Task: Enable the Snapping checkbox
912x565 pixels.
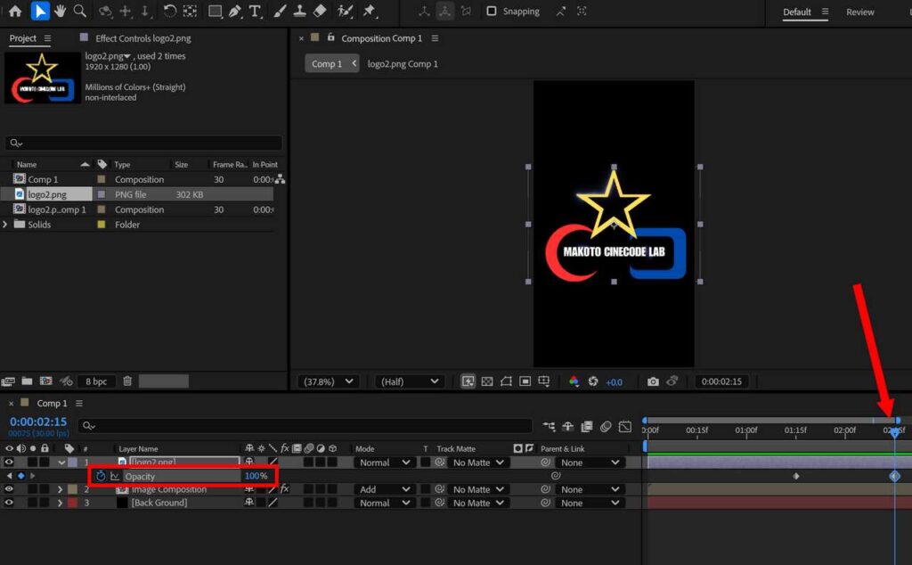Action: [492, 11]
